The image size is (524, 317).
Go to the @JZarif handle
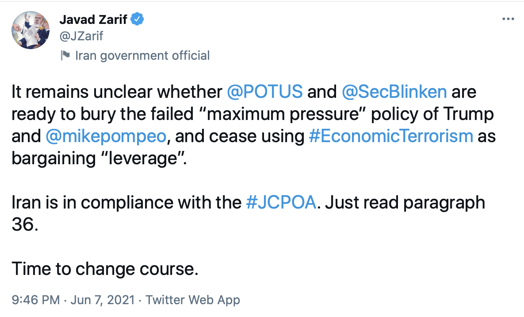[x=80, y=35]
